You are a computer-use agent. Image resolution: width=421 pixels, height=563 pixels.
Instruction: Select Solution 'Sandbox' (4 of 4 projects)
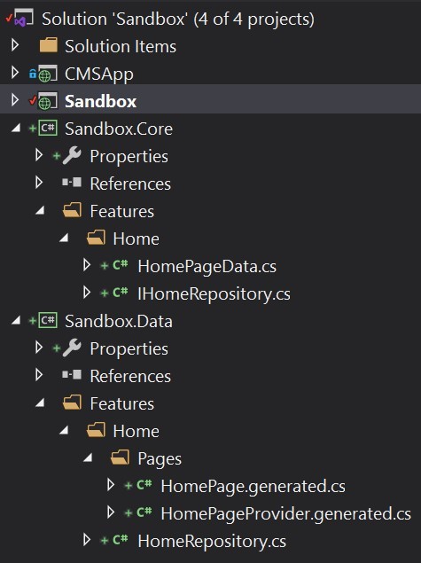(x=178, y=19)
